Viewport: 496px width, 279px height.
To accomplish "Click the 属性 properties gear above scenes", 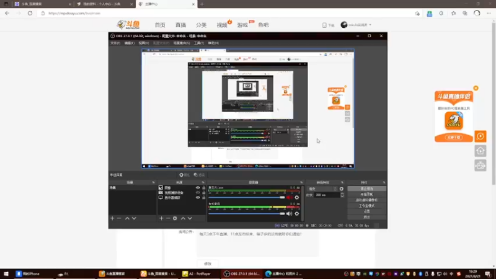I will tap(184, 175).
